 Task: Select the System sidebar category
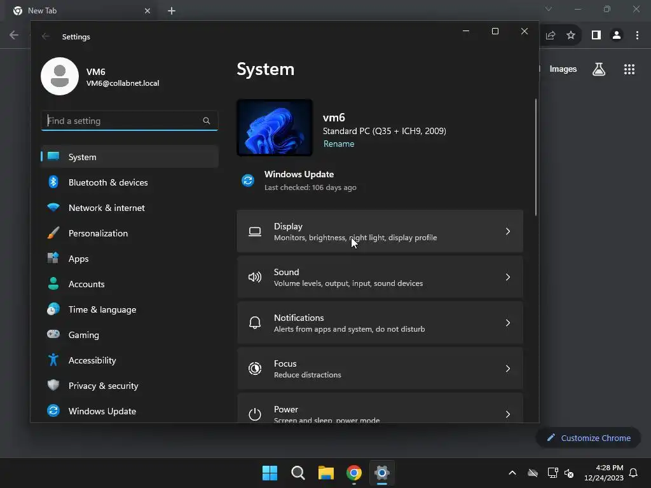130,156
